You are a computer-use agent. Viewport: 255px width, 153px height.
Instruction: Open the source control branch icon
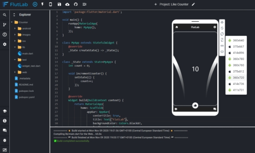pos(5,25)
